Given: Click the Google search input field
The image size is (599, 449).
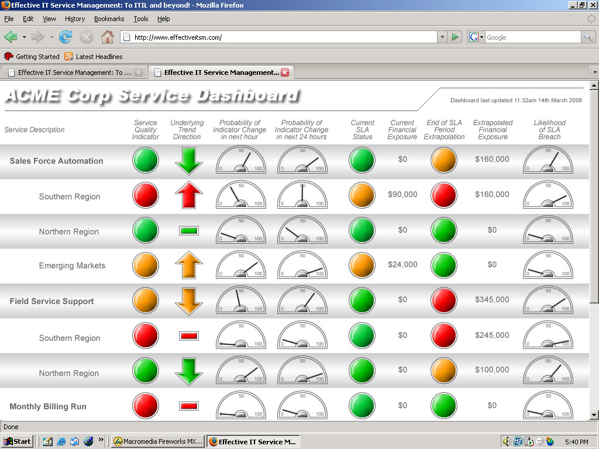Looking at the screenshot, I should (532, 37).
